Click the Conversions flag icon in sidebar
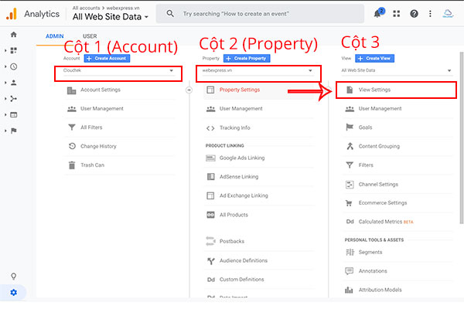 click(14, 131)
